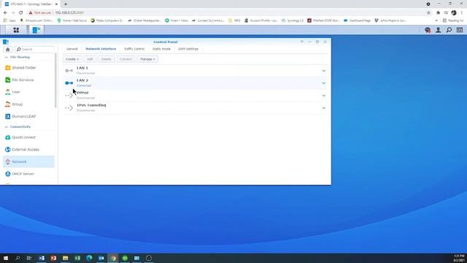The width and height of the screenshot is (467, 263).
Task: Open the DSM user options icon
Action: click(439, 30)
